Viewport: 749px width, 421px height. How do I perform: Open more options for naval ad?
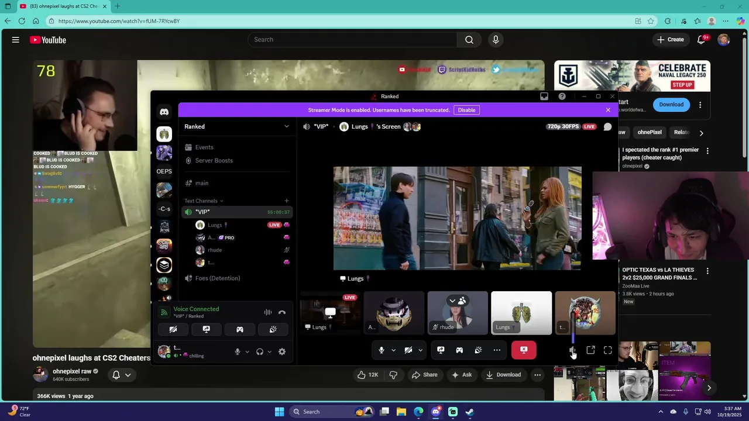(x=700, y=105)
